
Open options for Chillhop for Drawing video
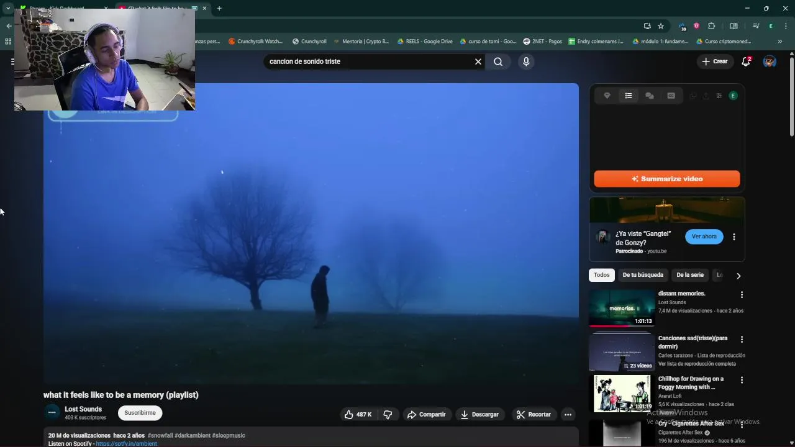pos(742,380)
